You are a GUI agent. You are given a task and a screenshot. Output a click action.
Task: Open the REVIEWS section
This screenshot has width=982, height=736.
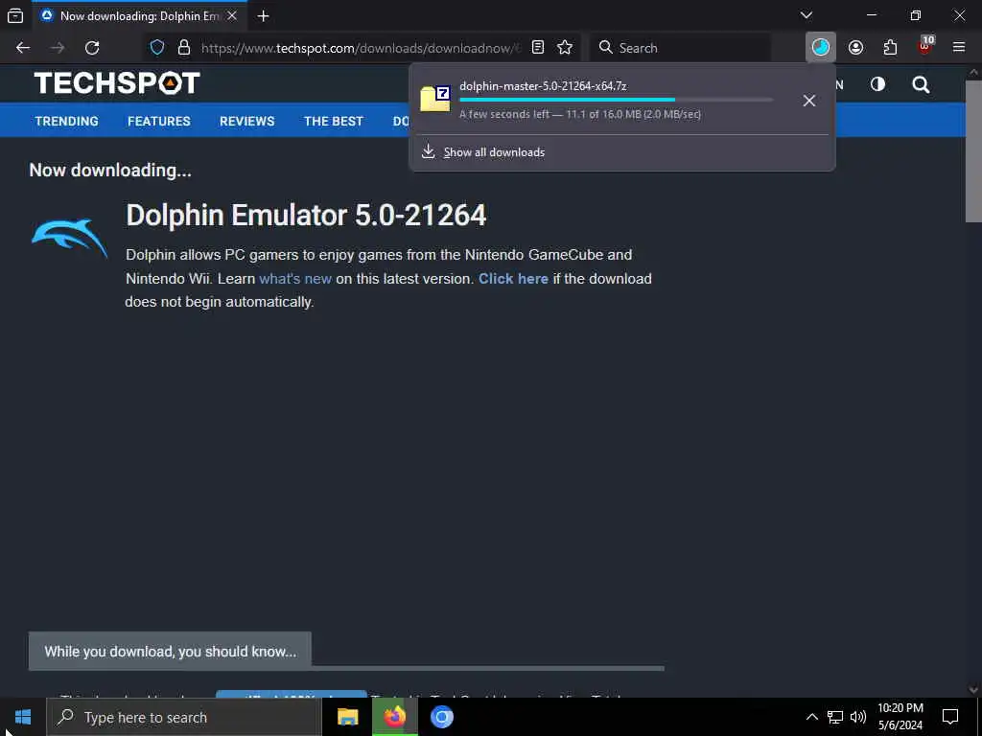pos(246,122)
